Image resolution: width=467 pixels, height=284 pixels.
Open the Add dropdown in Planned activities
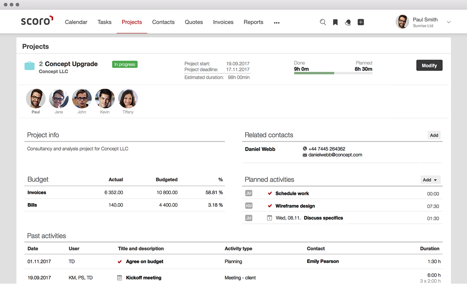pyautogui.click(x=430, y=180)
